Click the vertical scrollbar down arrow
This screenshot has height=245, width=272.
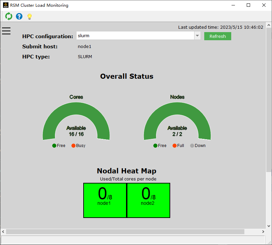pyautogui.click(x=269, y=226)
